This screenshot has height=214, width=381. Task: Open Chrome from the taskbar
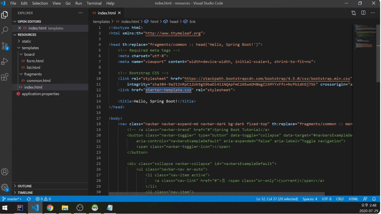pos(50,208)
